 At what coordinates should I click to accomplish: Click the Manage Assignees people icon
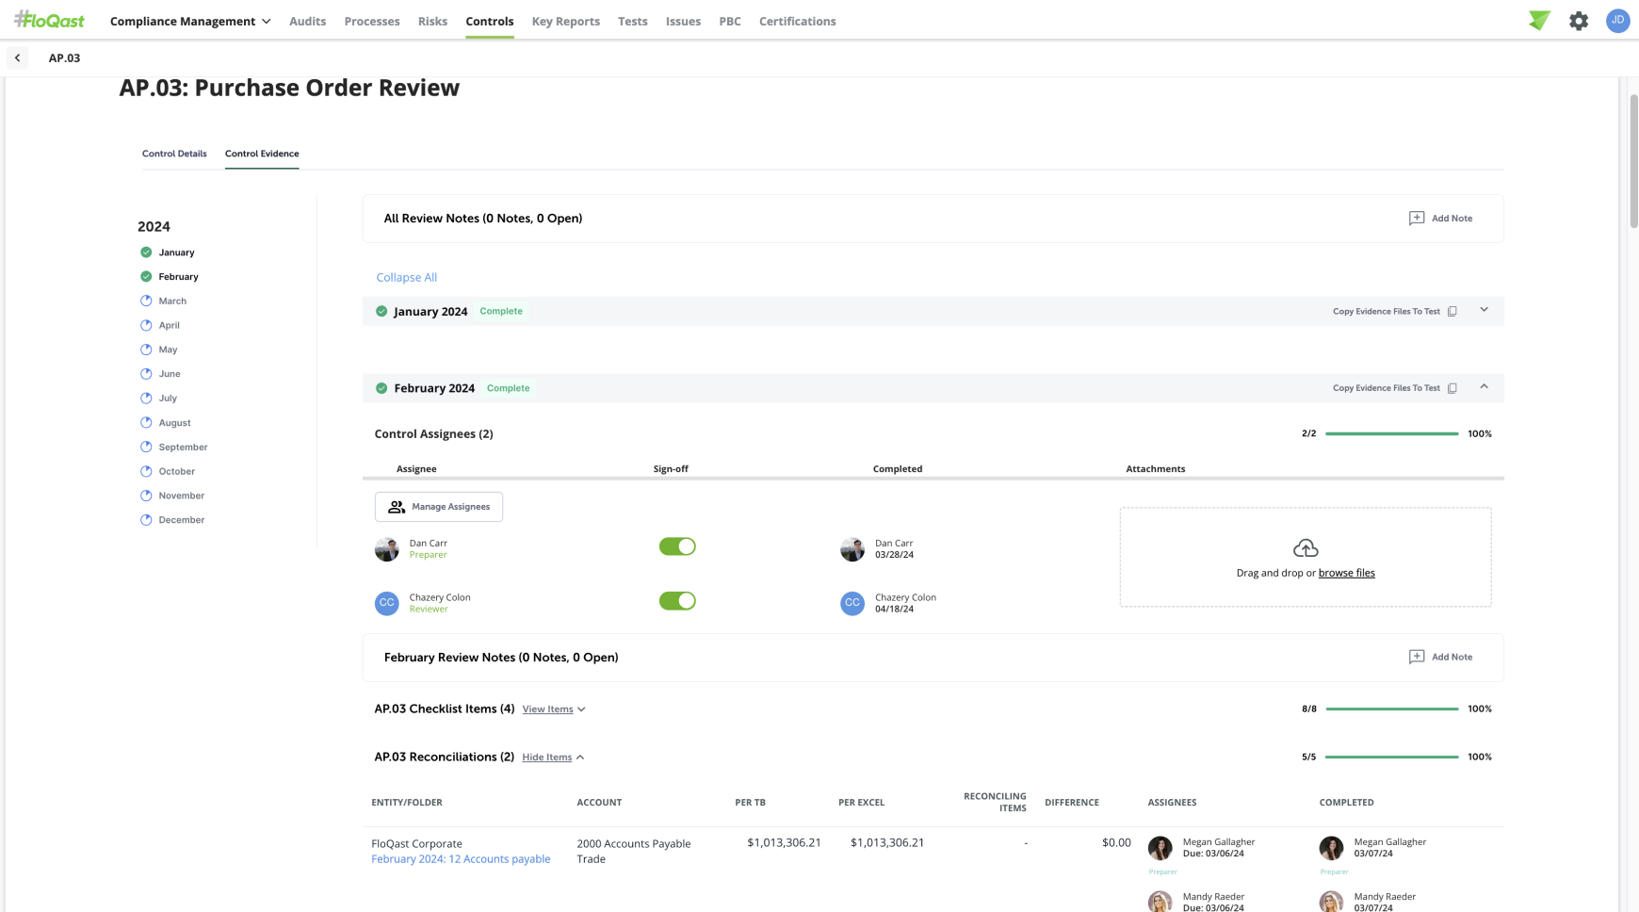[x=397, y=507]
